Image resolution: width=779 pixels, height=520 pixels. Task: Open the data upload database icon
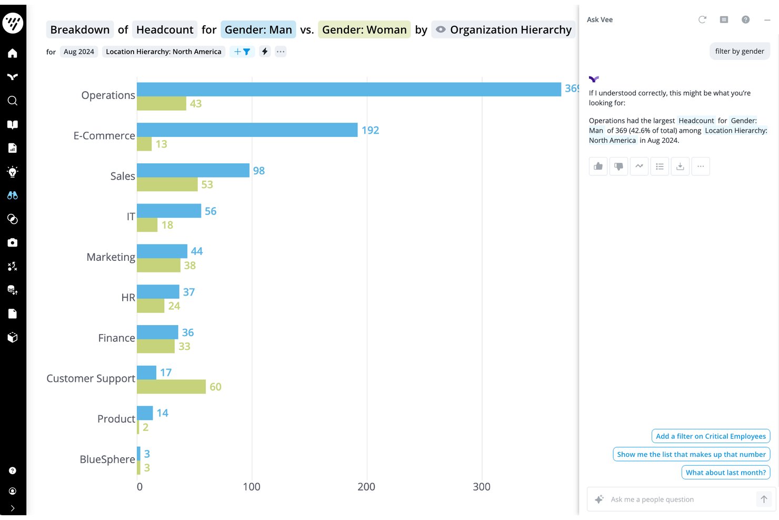coord(13,290)
